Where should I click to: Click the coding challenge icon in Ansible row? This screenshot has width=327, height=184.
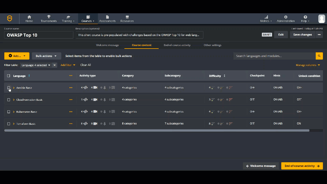click(x=86, y=87)
